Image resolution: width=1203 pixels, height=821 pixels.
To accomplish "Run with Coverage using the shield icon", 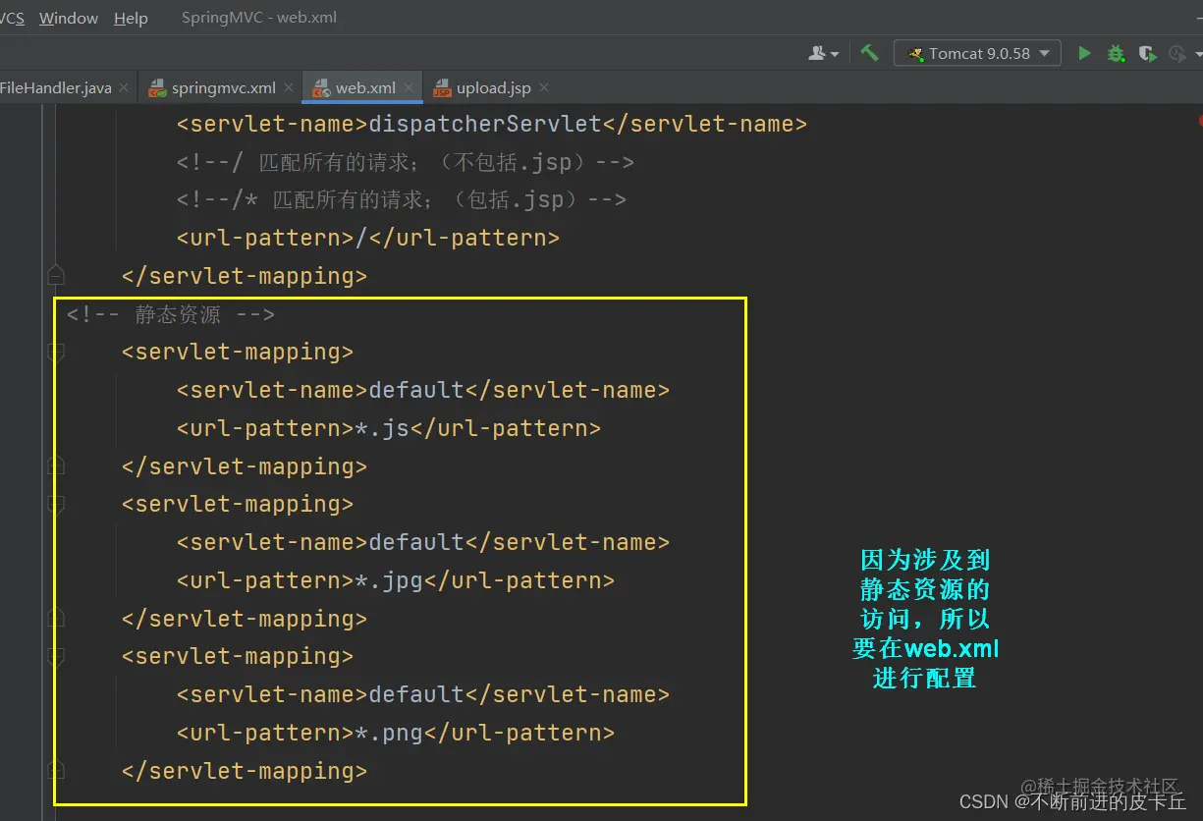I will click(1146, 53).
